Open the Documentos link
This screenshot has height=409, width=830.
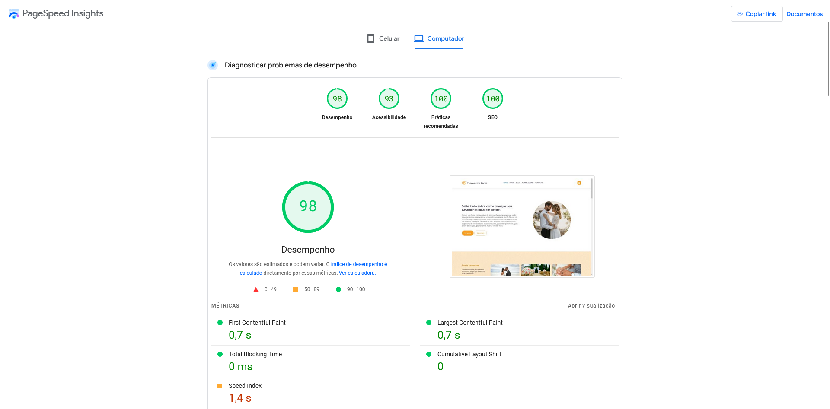pyautogui.click(x=804, y=14)
